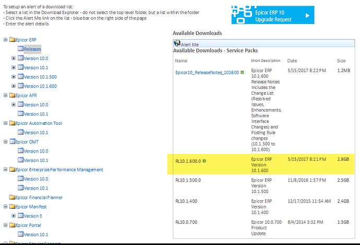Viewport: 360px width, 245px height.
Task: Click the Epicor Portal folder icon
Action: 13,225
